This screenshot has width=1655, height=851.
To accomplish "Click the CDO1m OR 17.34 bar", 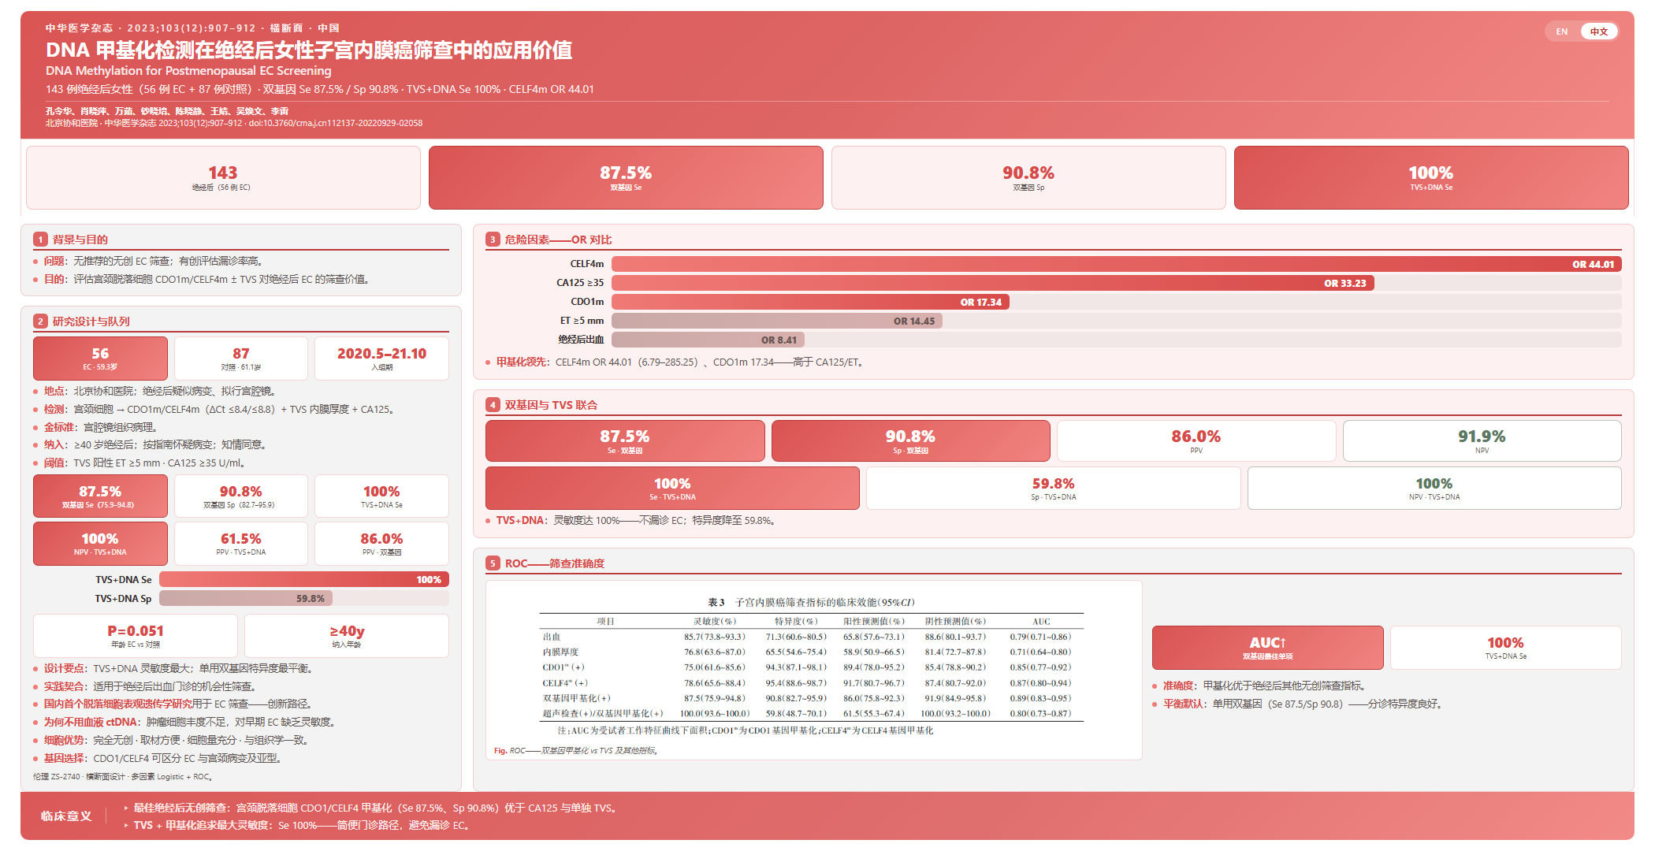I will click(x=810, y=302).
